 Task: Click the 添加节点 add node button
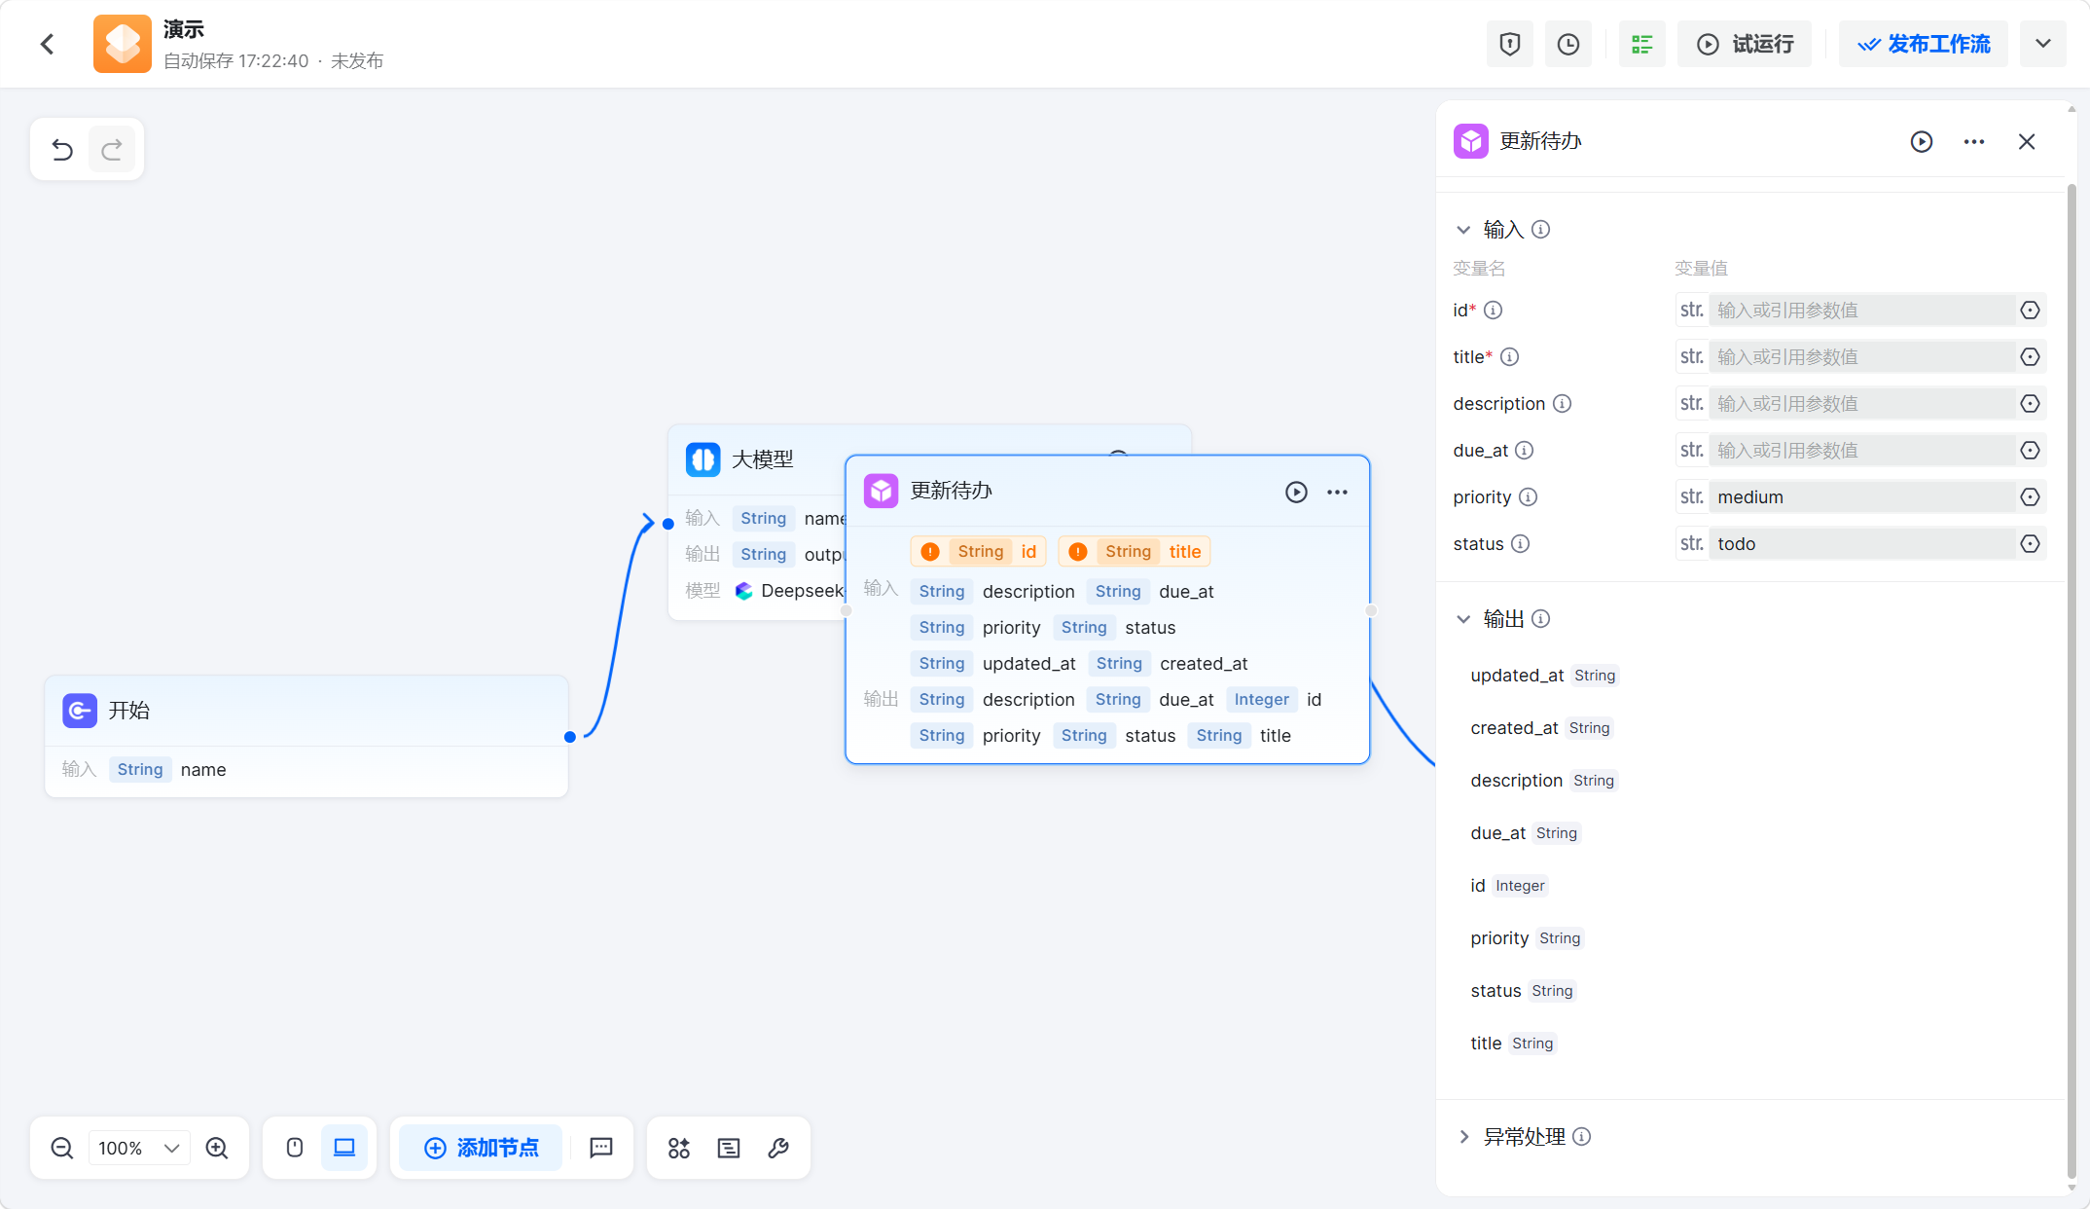(x=482, y=1149)
